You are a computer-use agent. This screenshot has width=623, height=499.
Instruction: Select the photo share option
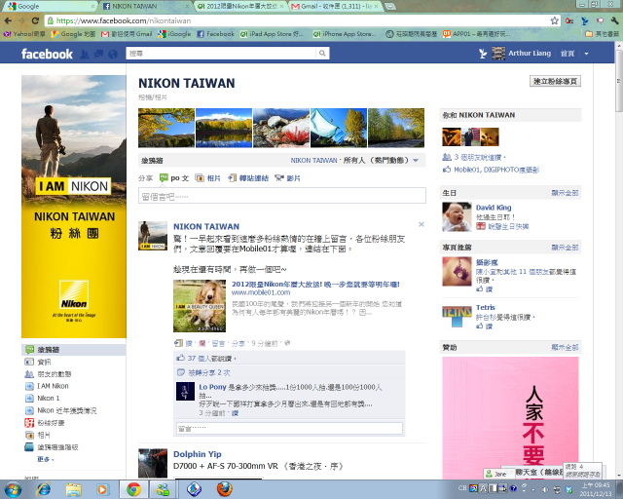(207, 178)
